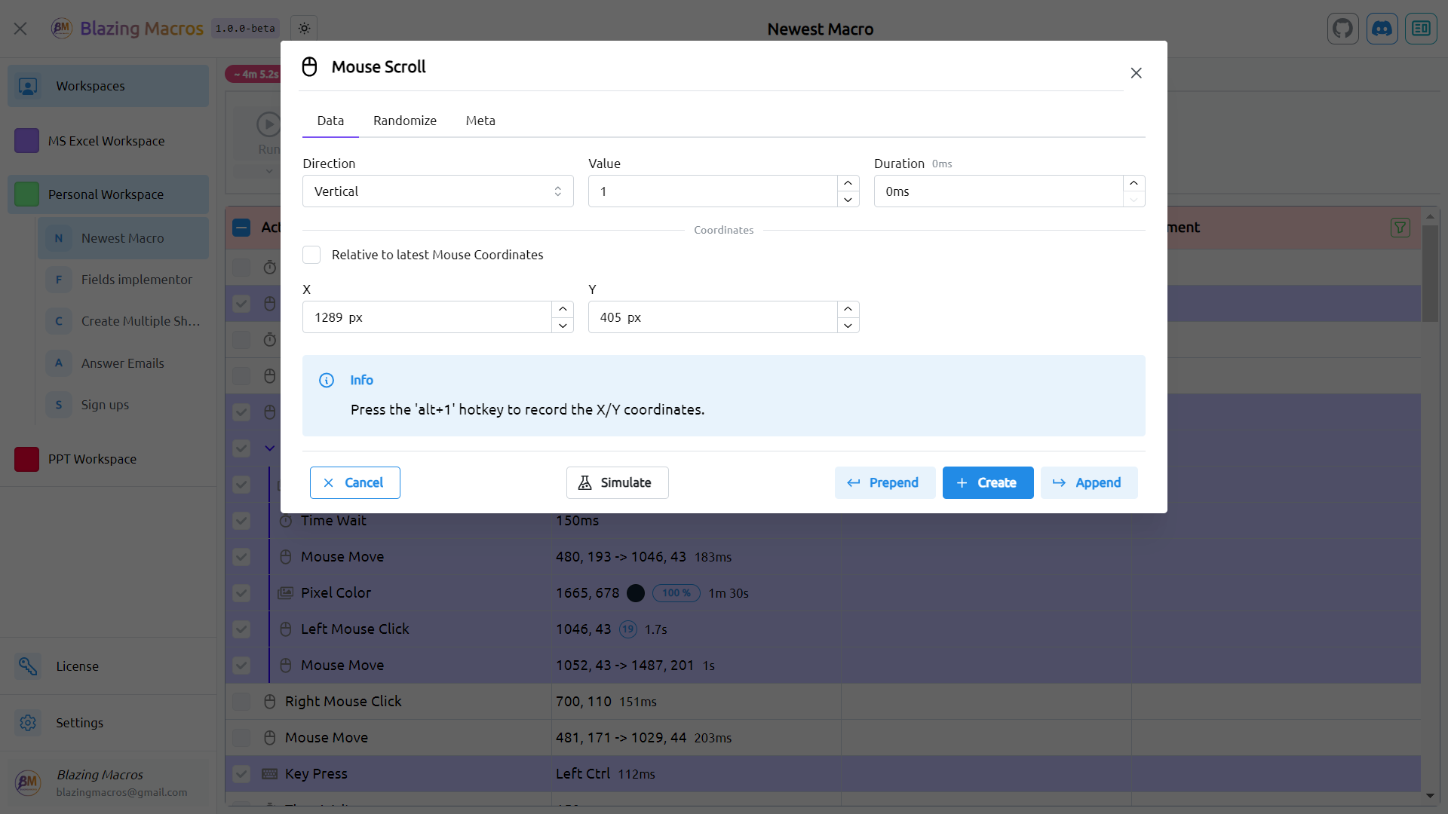The image size is (1448, 814).
Task: Click the Pixel Color black swatch
Action: point(636,593)
